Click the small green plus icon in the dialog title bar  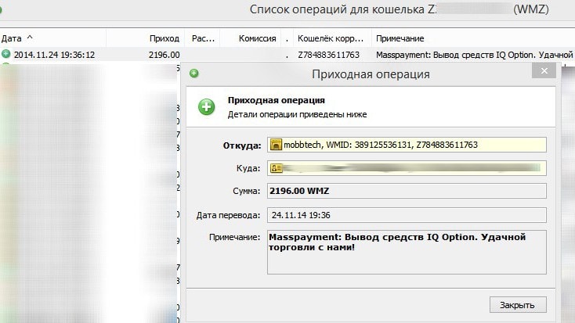194,74
